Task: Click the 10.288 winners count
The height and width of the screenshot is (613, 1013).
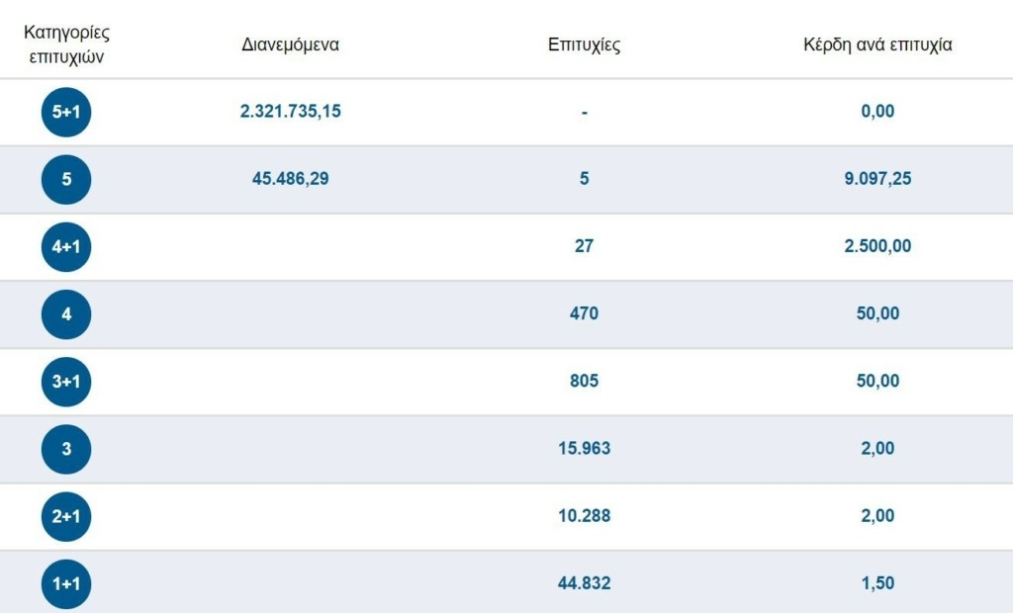Action: 584,515
